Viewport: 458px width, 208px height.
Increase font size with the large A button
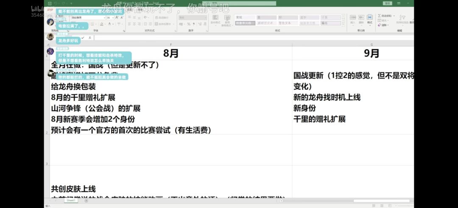pyautogui.click(x=117, y=17)
